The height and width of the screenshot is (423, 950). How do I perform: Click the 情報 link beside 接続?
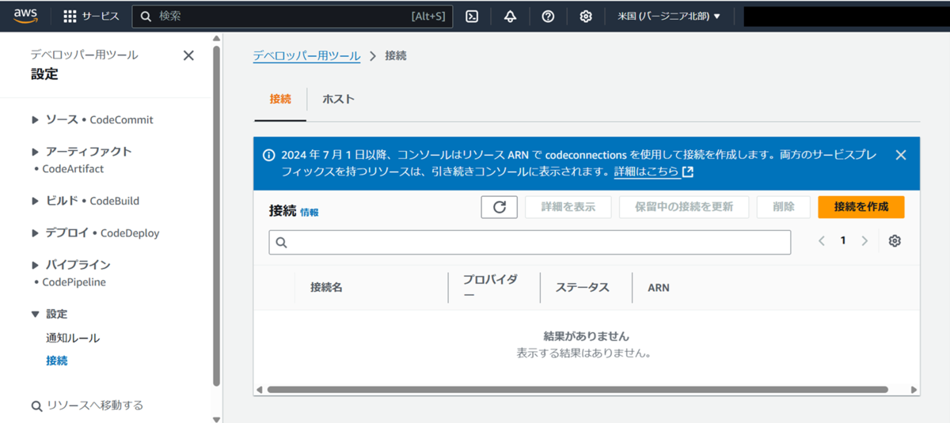point(310,213)
